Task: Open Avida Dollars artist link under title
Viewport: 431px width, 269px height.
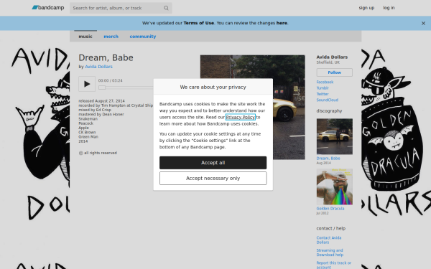Action: [x=98, y=67]
